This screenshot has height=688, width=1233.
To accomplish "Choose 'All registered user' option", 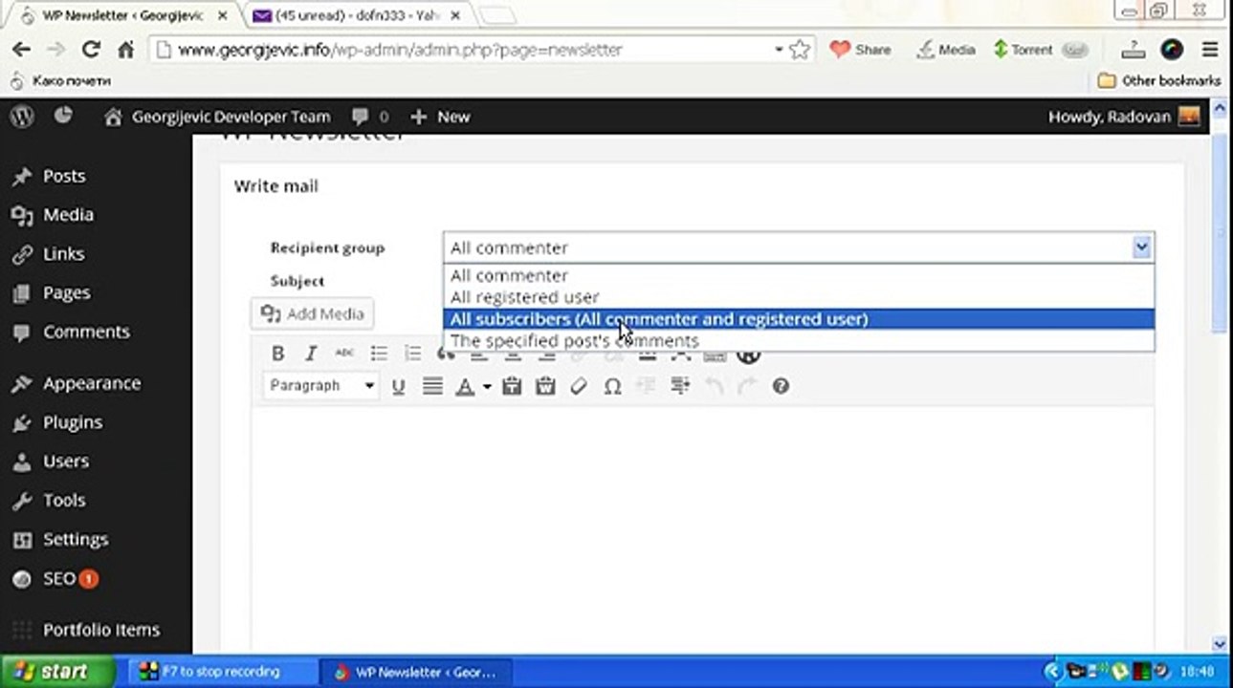I will 799,297.
